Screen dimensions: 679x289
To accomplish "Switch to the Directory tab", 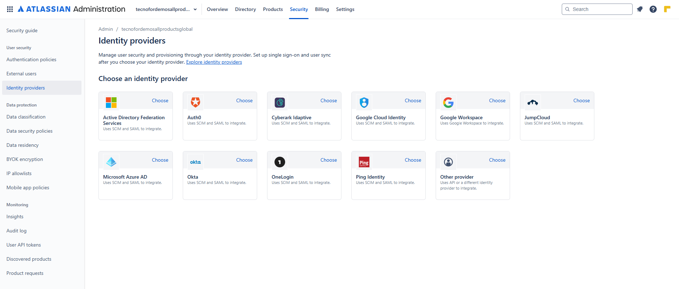I will 245,9.
